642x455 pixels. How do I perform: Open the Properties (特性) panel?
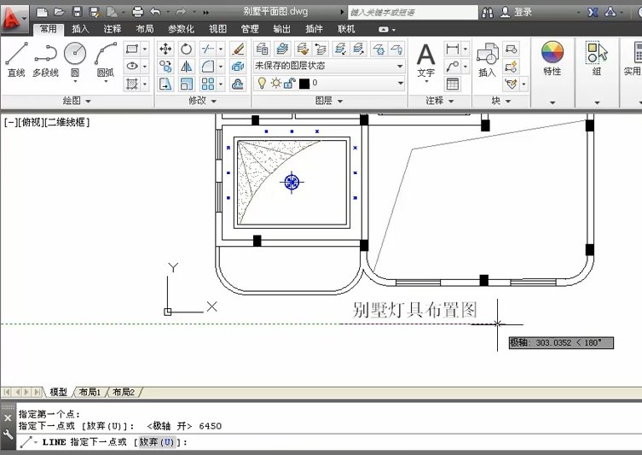tap(552, 58)
